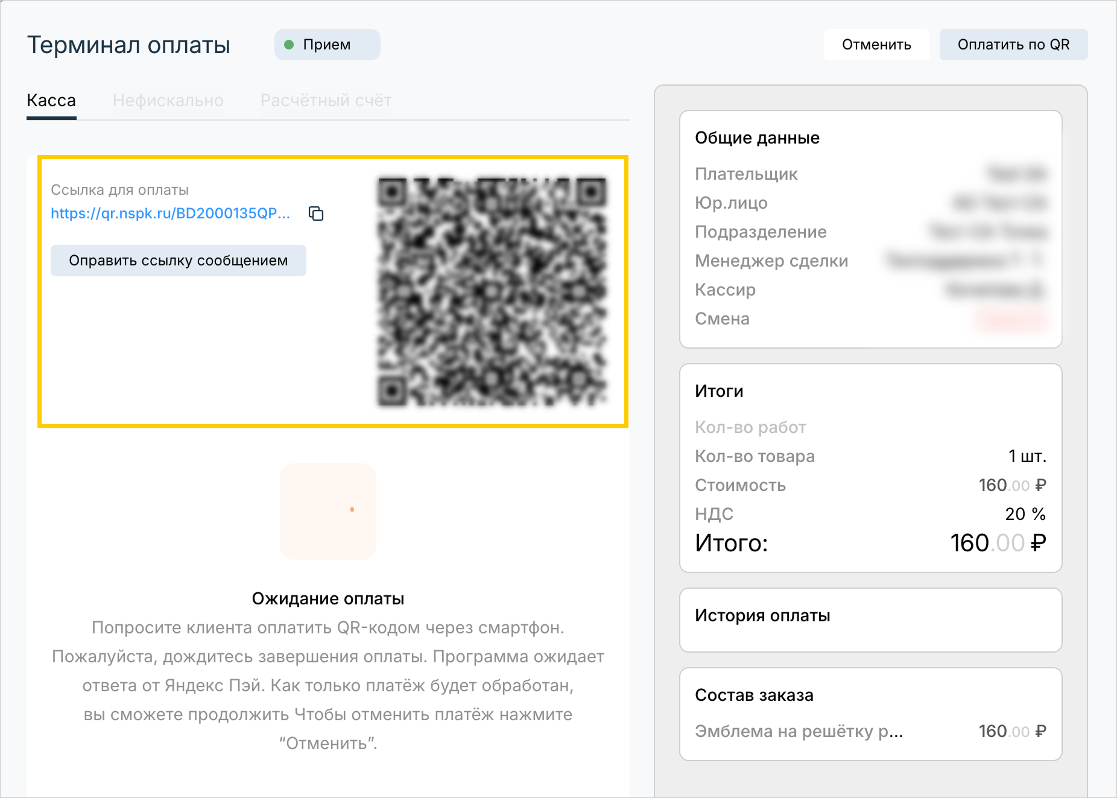Switch to the Касса tab
Screen dimensions: 1117x798
(x=51, y=100)
